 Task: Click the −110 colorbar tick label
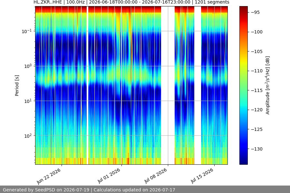click(256, 71)
